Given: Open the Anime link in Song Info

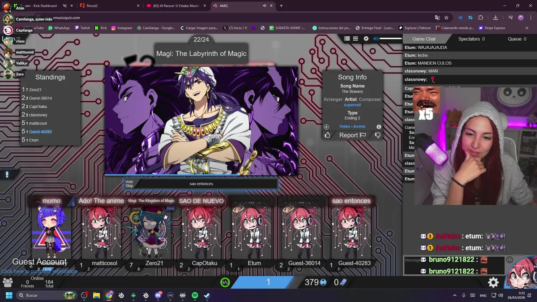Looking at the screenshot, I should click(x=359, y=126).
